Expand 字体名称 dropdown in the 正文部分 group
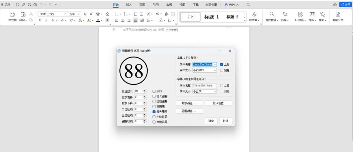This screenshot has width=353, height=152. coord(215,64)
